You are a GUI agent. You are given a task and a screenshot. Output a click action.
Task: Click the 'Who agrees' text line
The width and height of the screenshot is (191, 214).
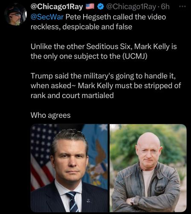51,115
